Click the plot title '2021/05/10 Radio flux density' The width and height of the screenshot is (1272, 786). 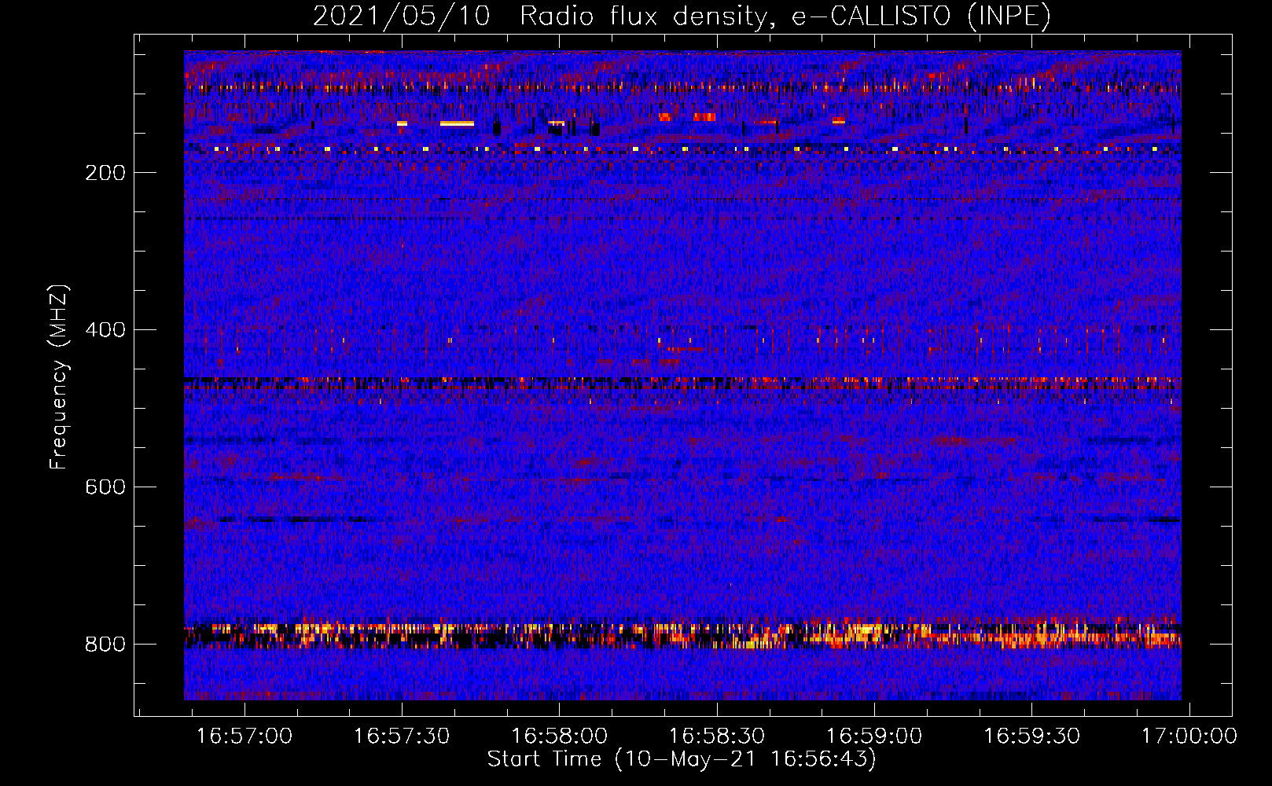tap(682, 17)
